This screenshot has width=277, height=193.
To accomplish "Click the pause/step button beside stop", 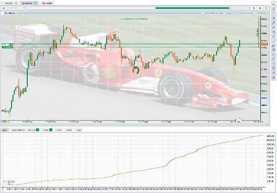I will click(254, 8).
